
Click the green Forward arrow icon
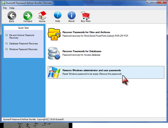(x=28, y=15)
